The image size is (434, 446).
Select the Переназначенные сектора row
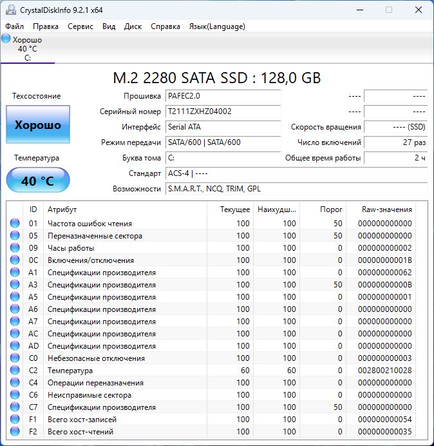click(x=211, y=235)
